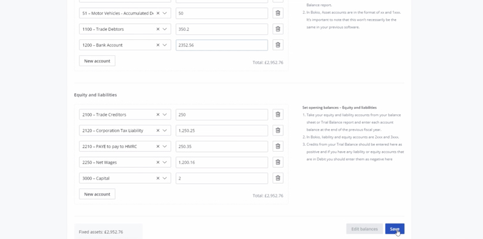Click the Edit balances button

pyautogui.click(x=364, y=229)
